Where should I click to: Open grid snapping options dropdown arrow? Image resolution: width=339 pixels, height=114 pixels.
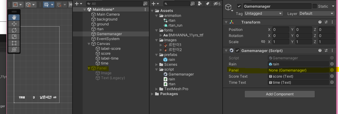(65, 4)
